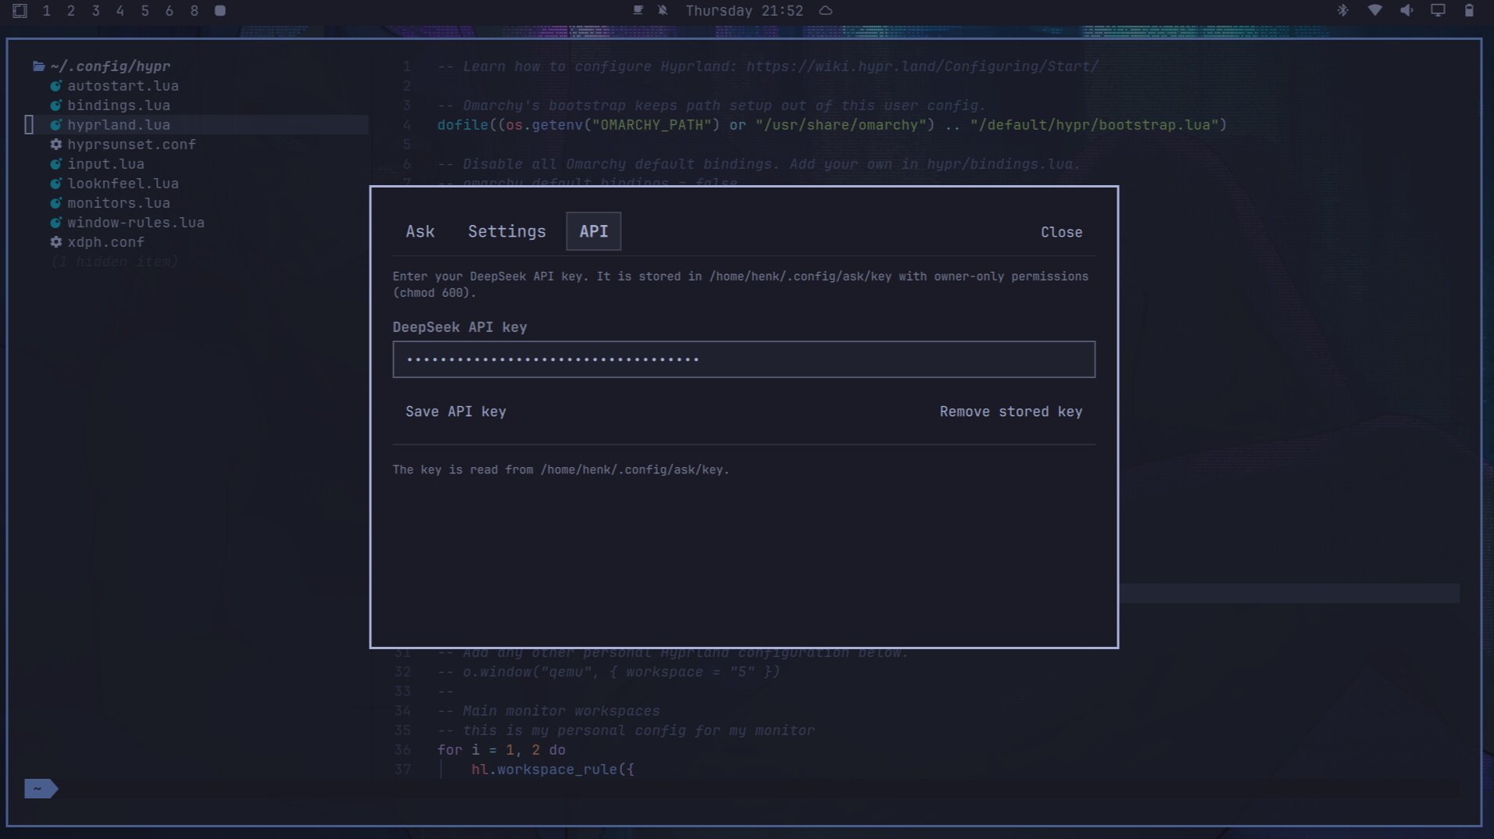Collapse the ~/.config/hypr folder
1494x839 pixels.
click(x=102, y=66)
